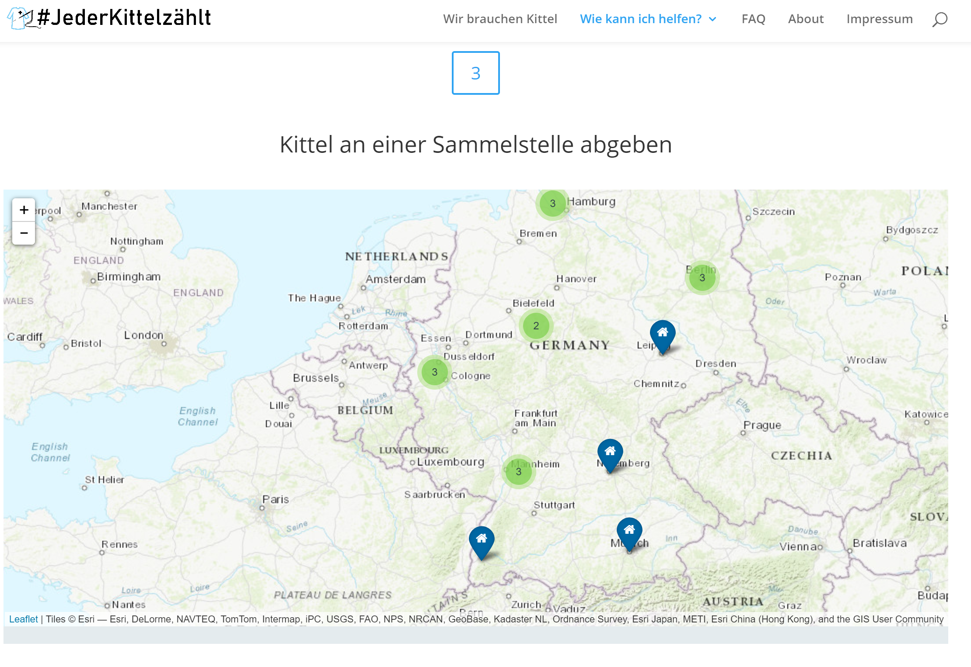Click the home marker at Munich
This screenshot has height=667, width=971.
[629, 532]
